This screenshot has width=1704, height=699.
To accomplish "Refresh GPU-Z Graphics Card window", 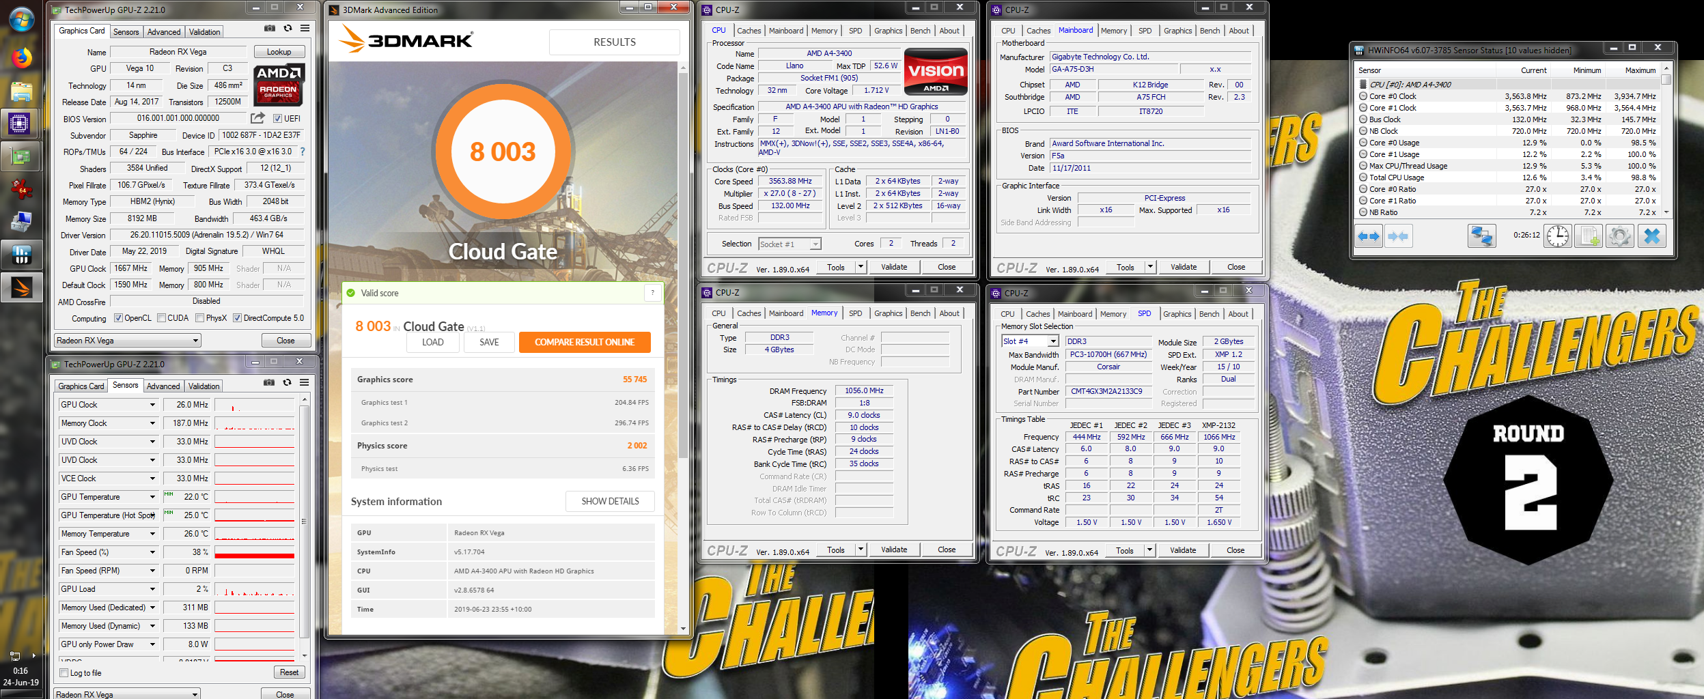I will [288, 28].
